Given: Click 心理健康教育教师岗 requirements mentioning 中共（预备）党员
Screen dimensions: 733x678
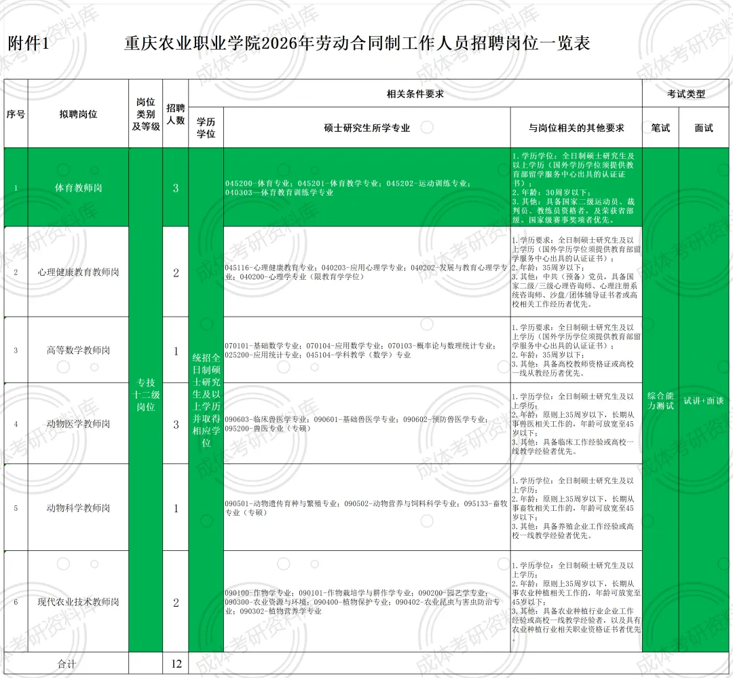Looking at the screenshot, I should (x=576, y=272).
